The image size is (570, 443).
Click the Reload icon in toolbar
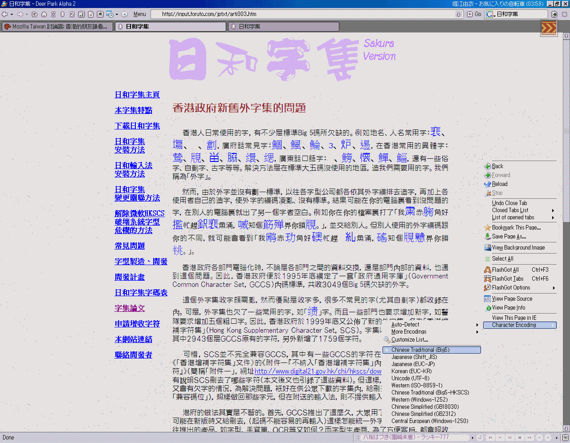35,14
